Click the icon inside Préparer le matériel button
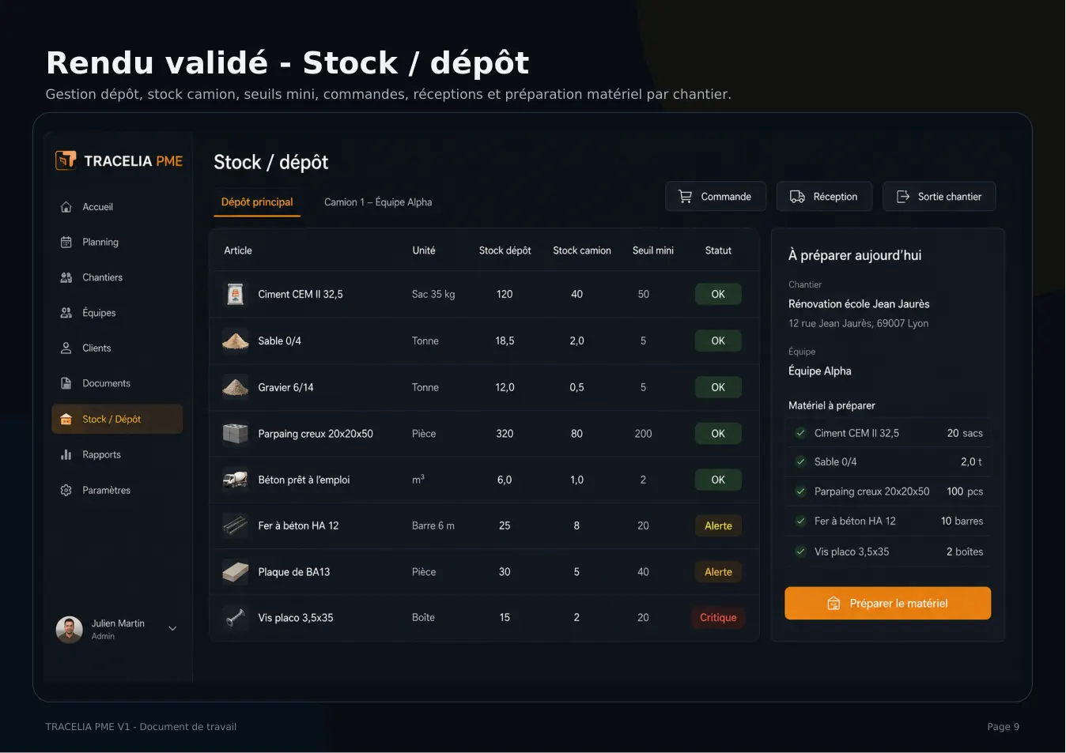Screen dimensions: 1066x753 coord(834,604)
